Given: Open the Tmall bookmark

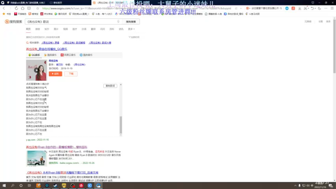Looking at the screenshot, I should (20, 14).
